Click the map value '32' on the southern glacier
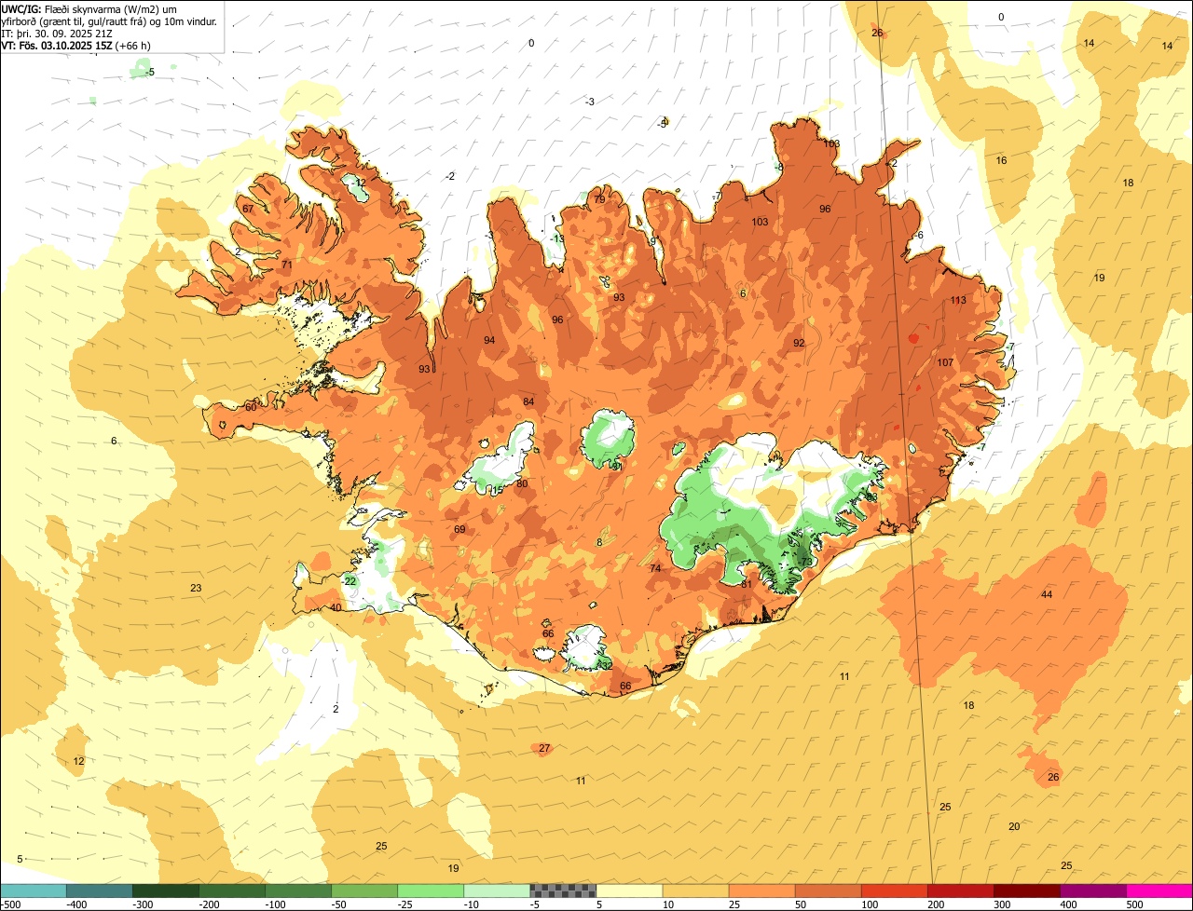Screen dimensions: 1193x911 607,666
